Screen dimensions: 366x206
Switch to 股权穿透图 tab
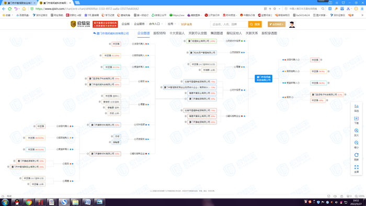click(x=269, y=33)
